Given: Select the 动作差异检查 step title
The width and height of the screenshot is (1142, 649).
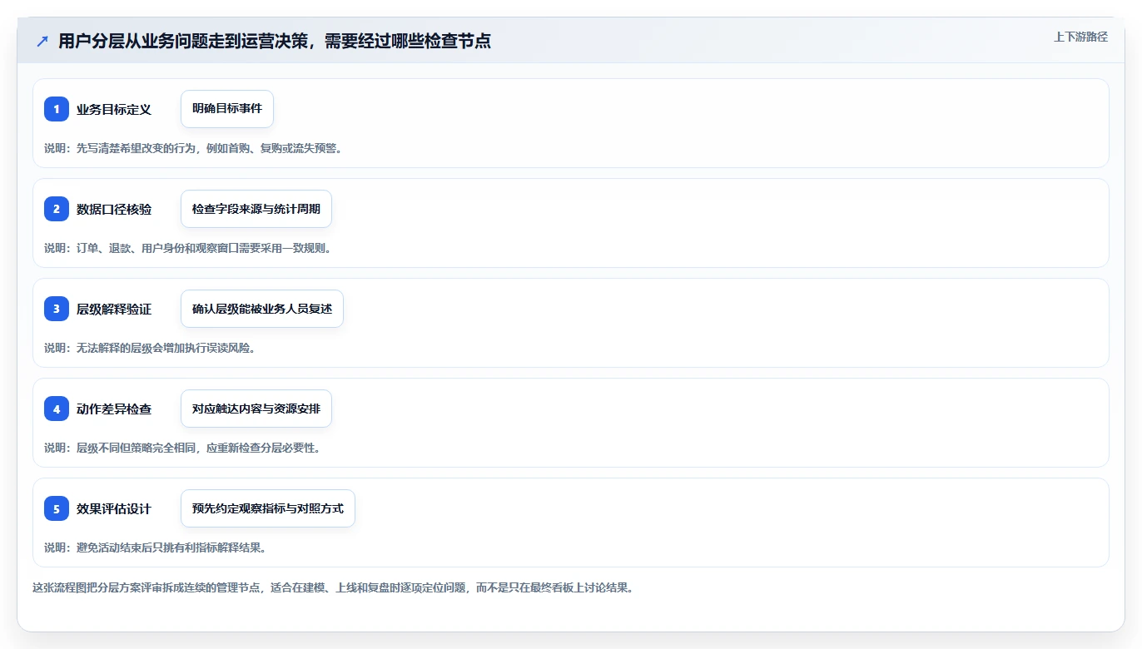Looking at the screenshot, I should pos(114,409).
